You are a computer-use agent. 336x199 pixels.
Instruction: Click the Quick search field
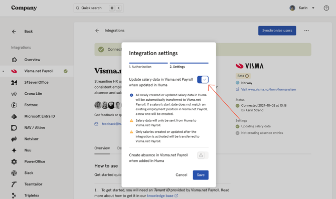[x=99, y=8]
